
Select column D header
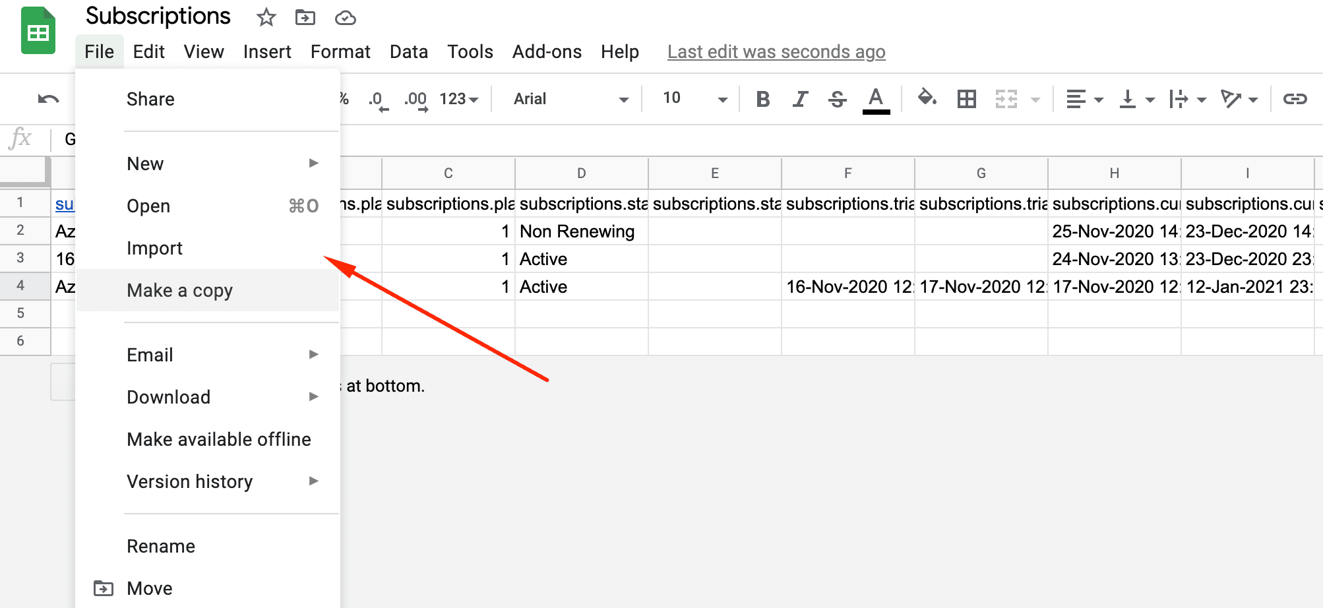coord(582,173)
